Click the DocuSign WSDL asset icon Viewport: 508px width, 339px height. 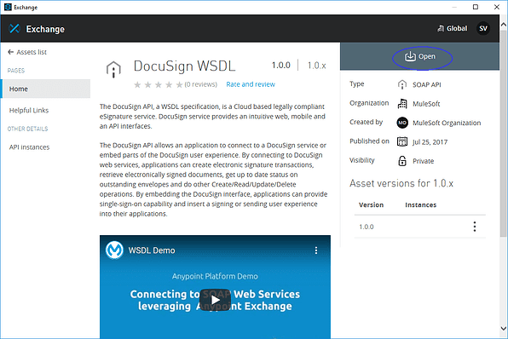[x=113, y=69]
